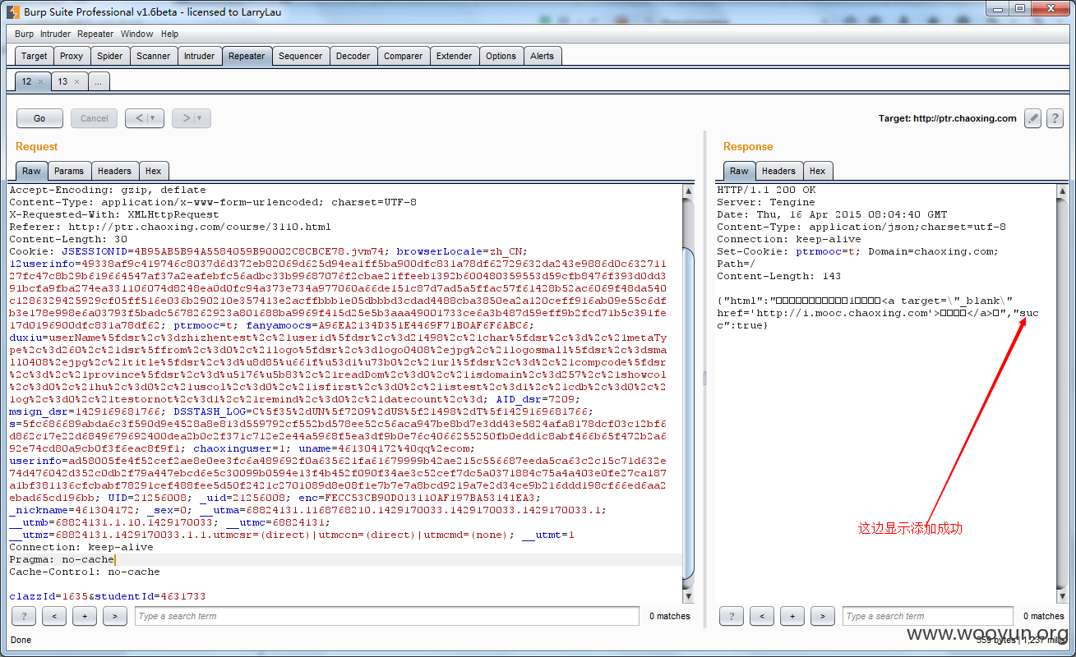
Task: Switch to the Extender tab
Action: coord(454,56)
